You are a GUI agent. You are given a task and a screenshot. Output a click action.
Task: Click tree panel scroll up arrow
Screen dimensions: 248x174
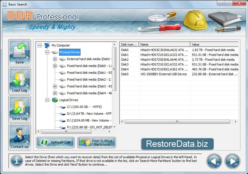[x=114, y=45]
